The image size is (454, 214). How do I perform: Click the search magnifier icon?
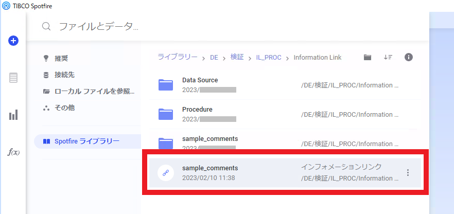pyautogui.click(x=46, y=27)
